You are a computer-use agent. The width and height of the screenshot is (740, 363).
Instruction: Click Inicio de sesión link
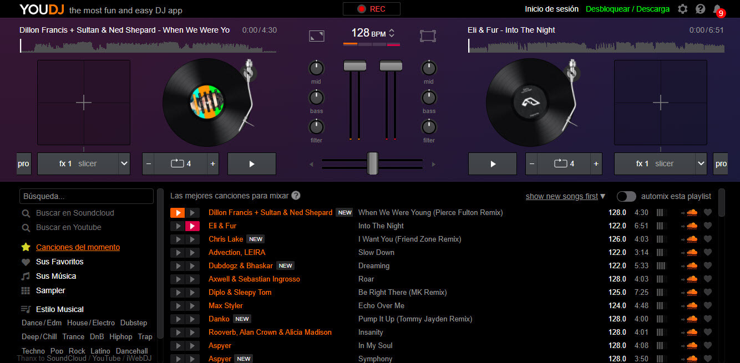[551, 9]
